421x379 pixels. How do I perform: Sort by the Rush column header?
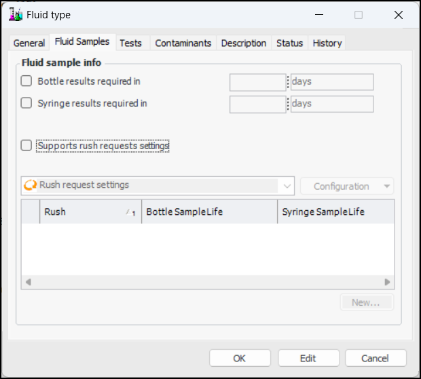pyautogui.click(x=81, y=212)
